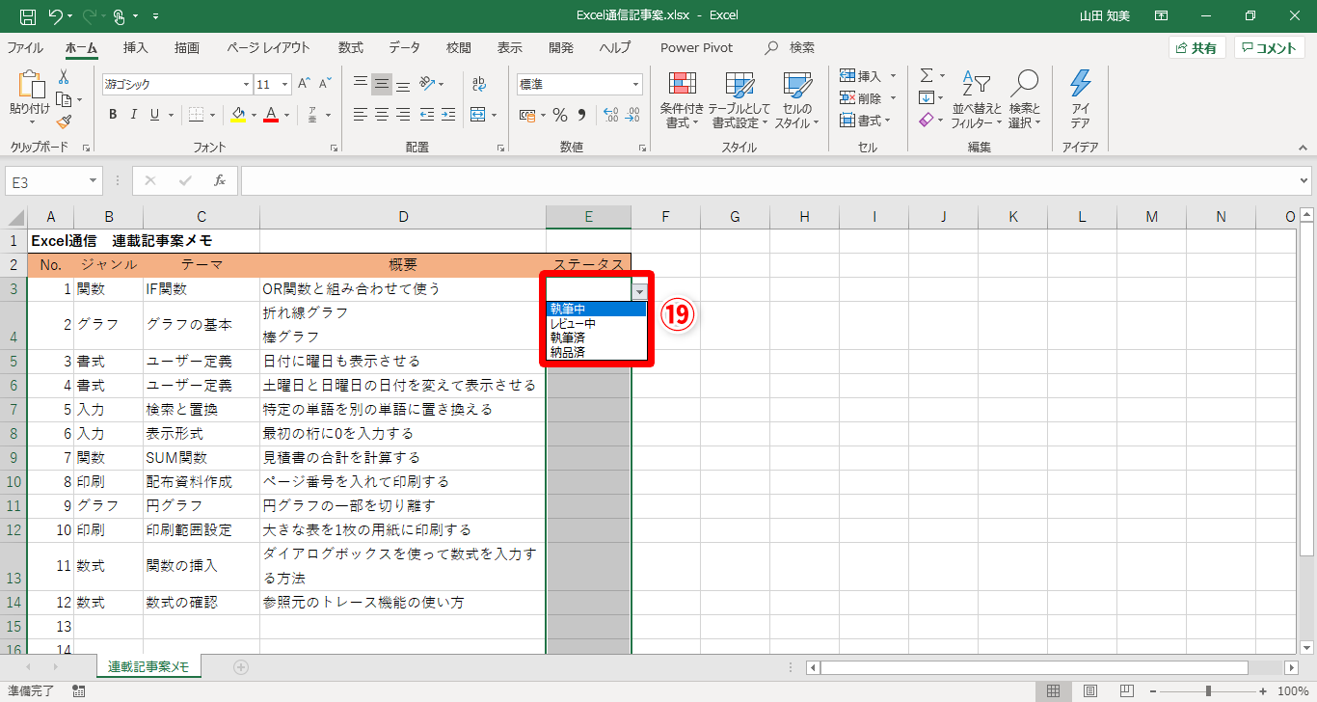The image size is (1317, 702).
Task: Switch to the Data (データ) tab
Action: click(405, 47)
